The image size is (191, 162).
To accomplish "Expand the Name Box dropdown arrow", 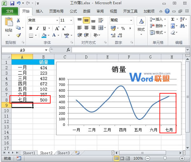I will [46, 50].
